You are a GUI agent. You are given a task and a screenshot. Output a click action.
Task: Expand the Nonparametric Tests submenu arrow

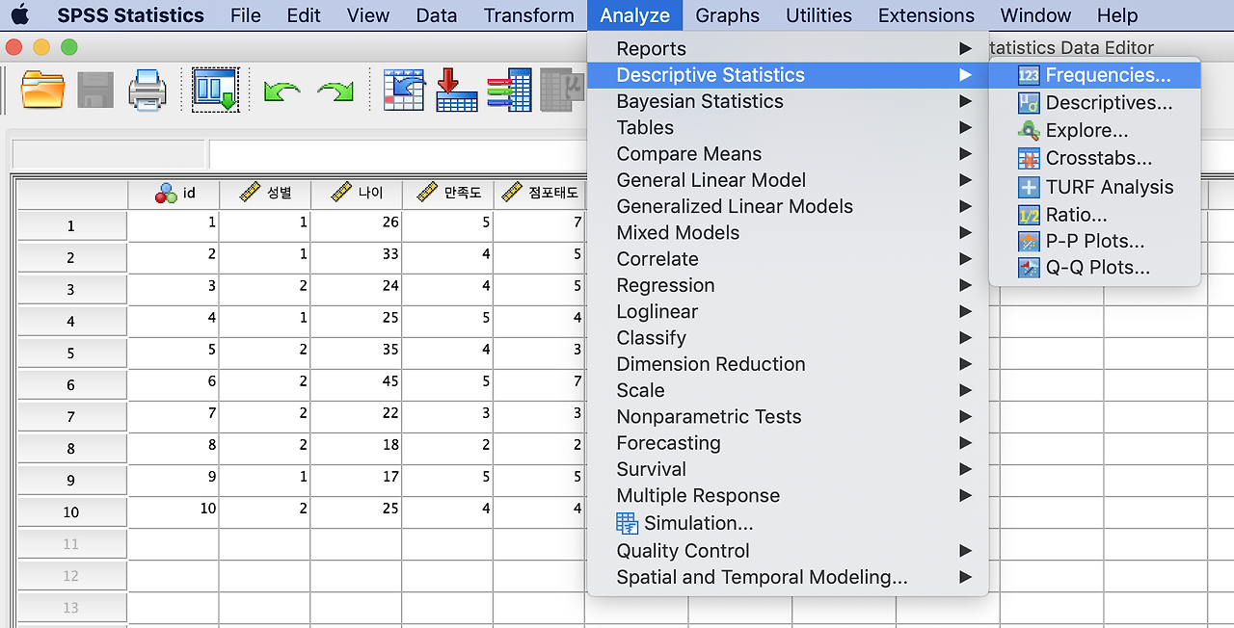tap(965, 417)
